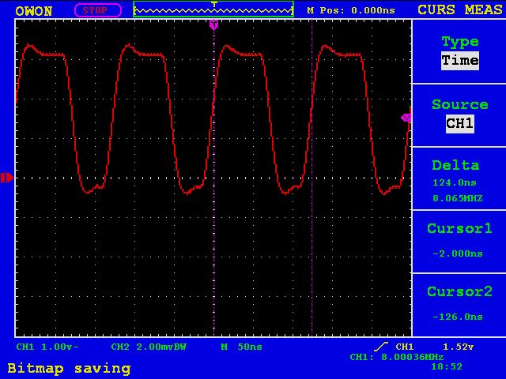506x379 pixels.
Task: Select the Cursor2 menu item
Action: [x=459, y=305]
